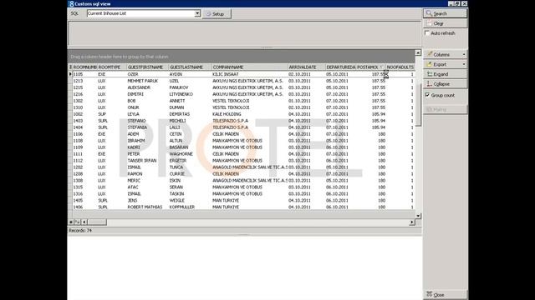The image size is (535, 300).
Task: Sort by the GUESTFIRSTNAME column header
Action: [148, 67]
